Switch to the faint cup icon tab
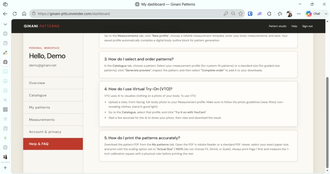This screenshot has height=174, width=330. (5, 119)
